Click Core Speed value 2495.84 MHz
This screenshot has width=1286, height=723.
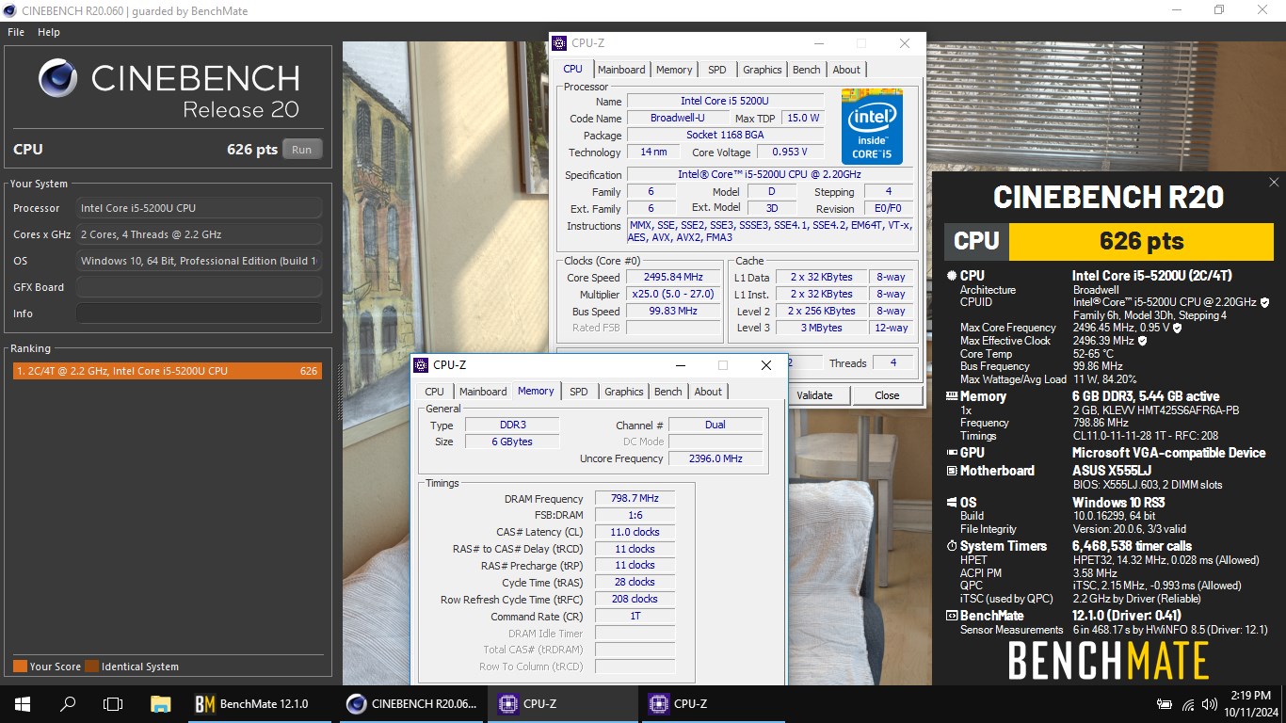(674, 278)
